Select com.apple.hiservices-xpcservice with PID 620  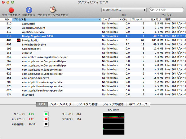tap(93, 90)
